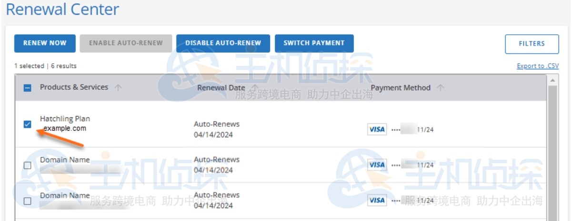This screenshot has width=572, height=221.
Task: Click VISA logo in first Domain Name row
Action: click(377, 165)
